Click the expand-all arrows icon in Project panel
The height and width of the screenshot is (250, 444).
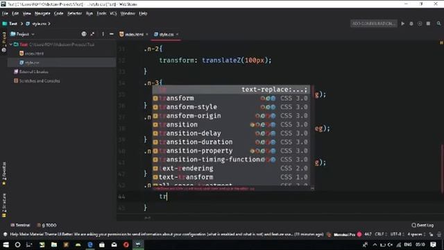tap(92, 34)
